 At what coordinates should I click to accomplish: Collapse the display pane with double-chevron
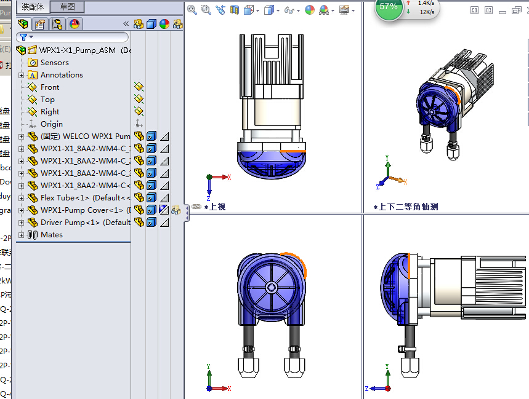click(x=126, y=24)
